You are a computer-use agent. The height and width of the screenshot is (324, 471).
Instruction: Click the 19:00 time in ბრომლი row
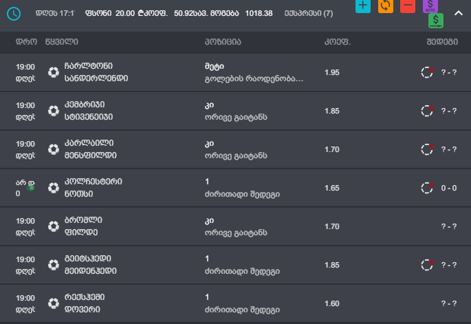[x=25, y=221]
